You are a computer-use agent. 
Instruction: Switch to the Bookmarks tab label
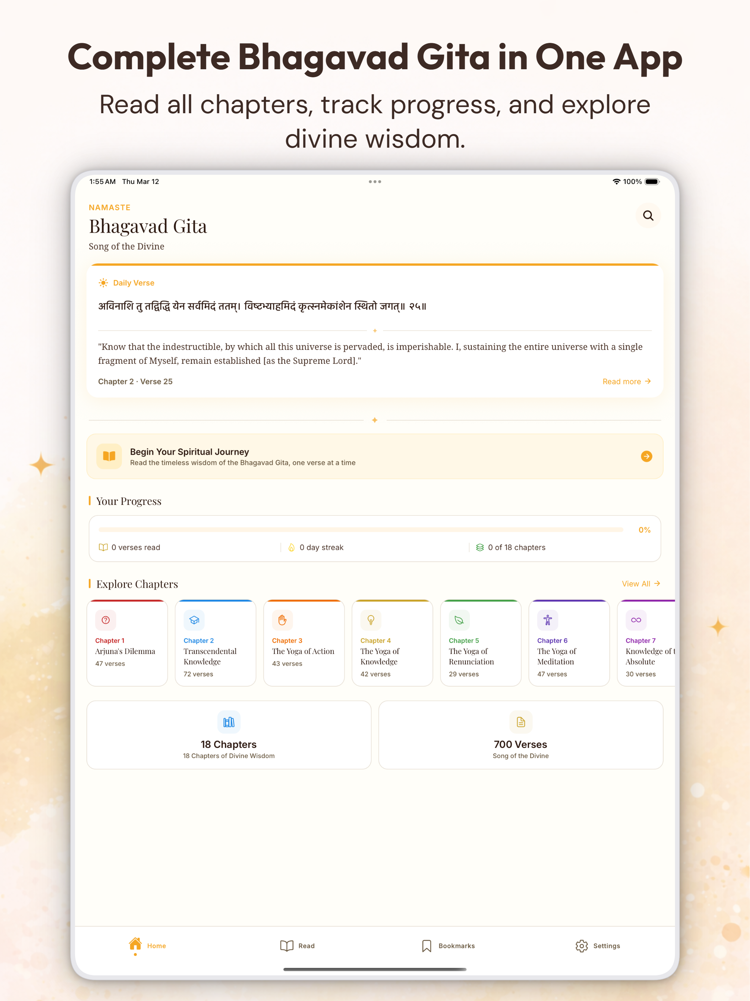tap(456, 946)
